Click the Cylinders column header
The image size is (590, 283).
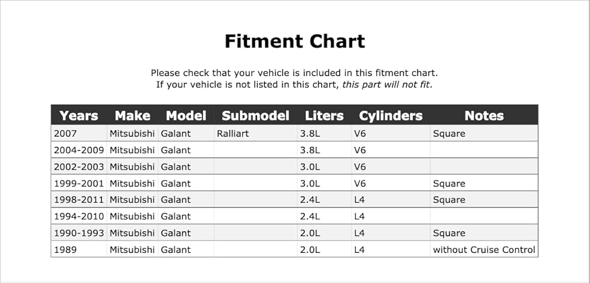click(391, 116)
